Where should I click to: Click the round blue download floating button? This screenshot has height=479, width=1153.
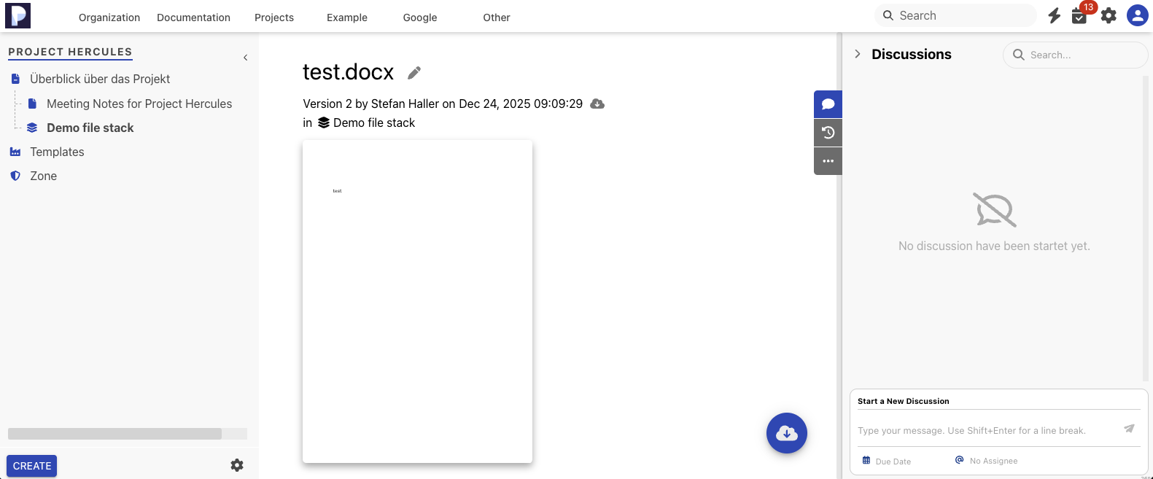[786, 433]
